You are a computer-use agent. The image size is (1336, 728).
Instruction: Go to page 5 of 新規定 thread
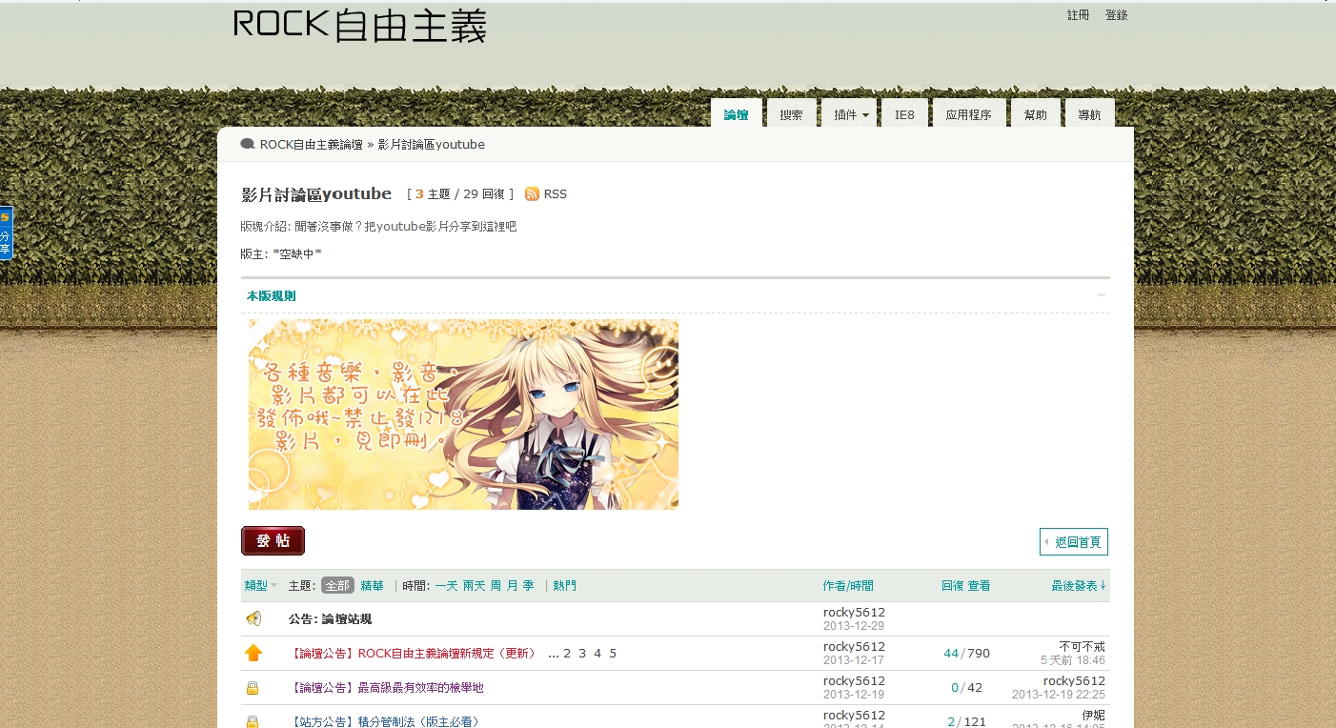pos(613,654)
